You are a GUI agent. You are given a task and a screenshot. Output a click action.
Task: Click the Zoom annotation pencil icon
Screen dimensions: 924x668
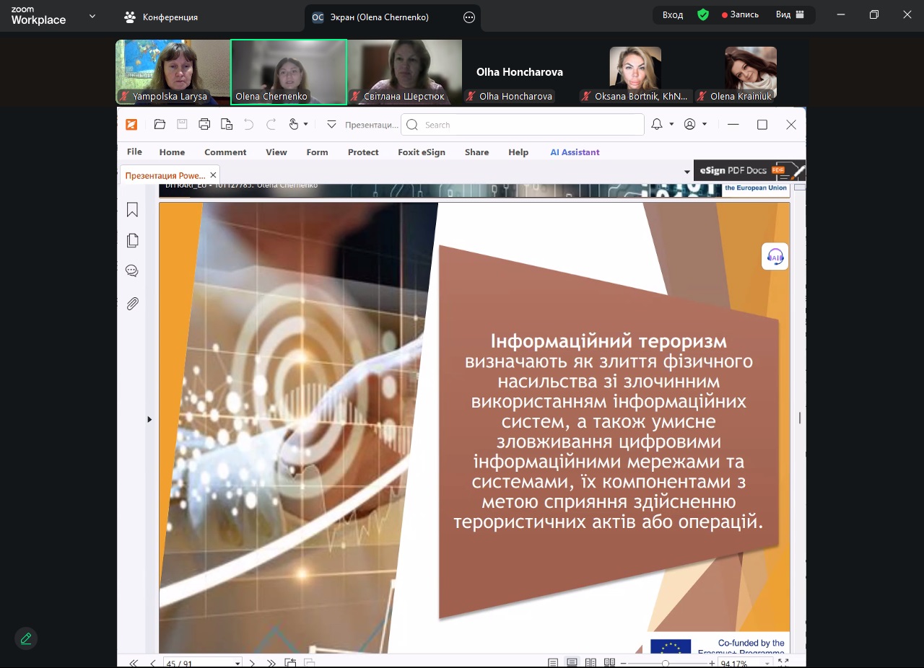[x=26, y=638]
